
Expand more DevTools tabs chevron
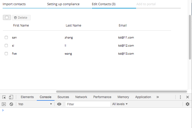point(158,97)
